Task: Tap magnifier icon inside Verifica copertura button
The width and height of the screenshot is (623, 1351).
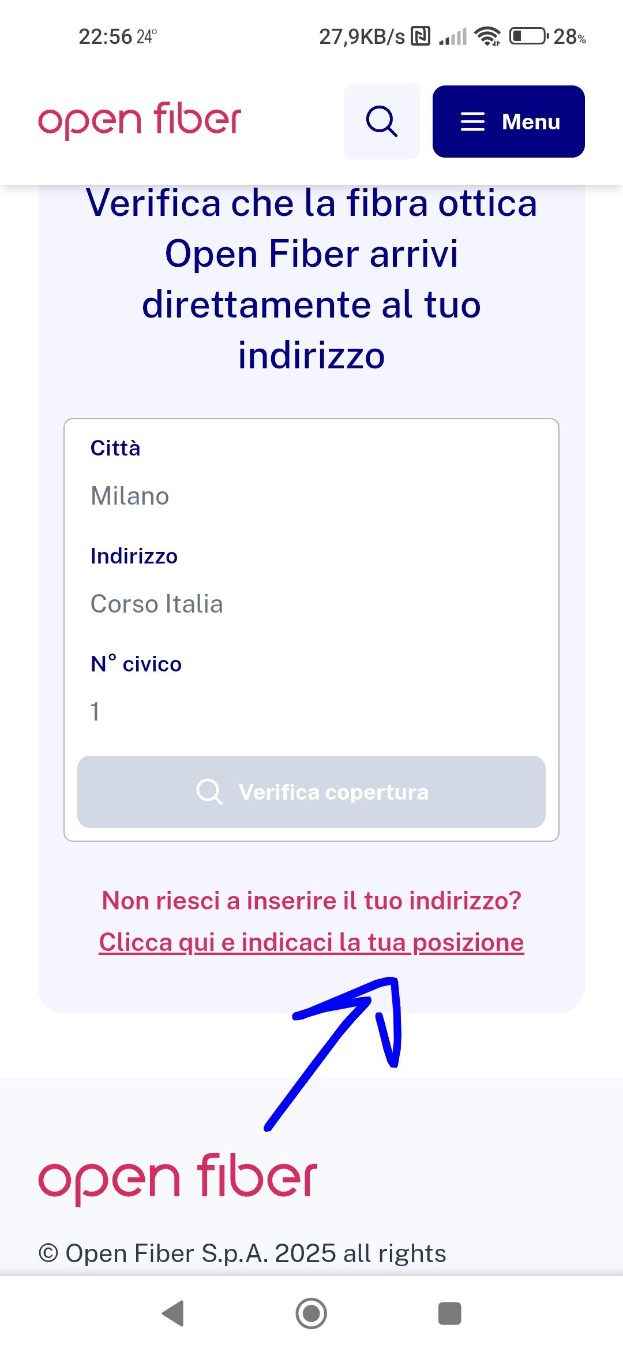Action: [209, 792]
